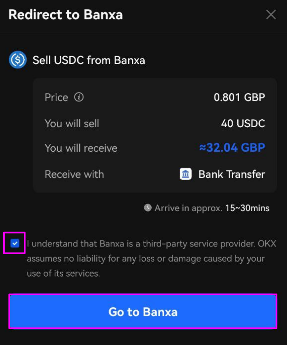Click the Arrive in approx. text
Image resolution: width=287 pixels, height=345 pixels.
click(x=188, y=208)
